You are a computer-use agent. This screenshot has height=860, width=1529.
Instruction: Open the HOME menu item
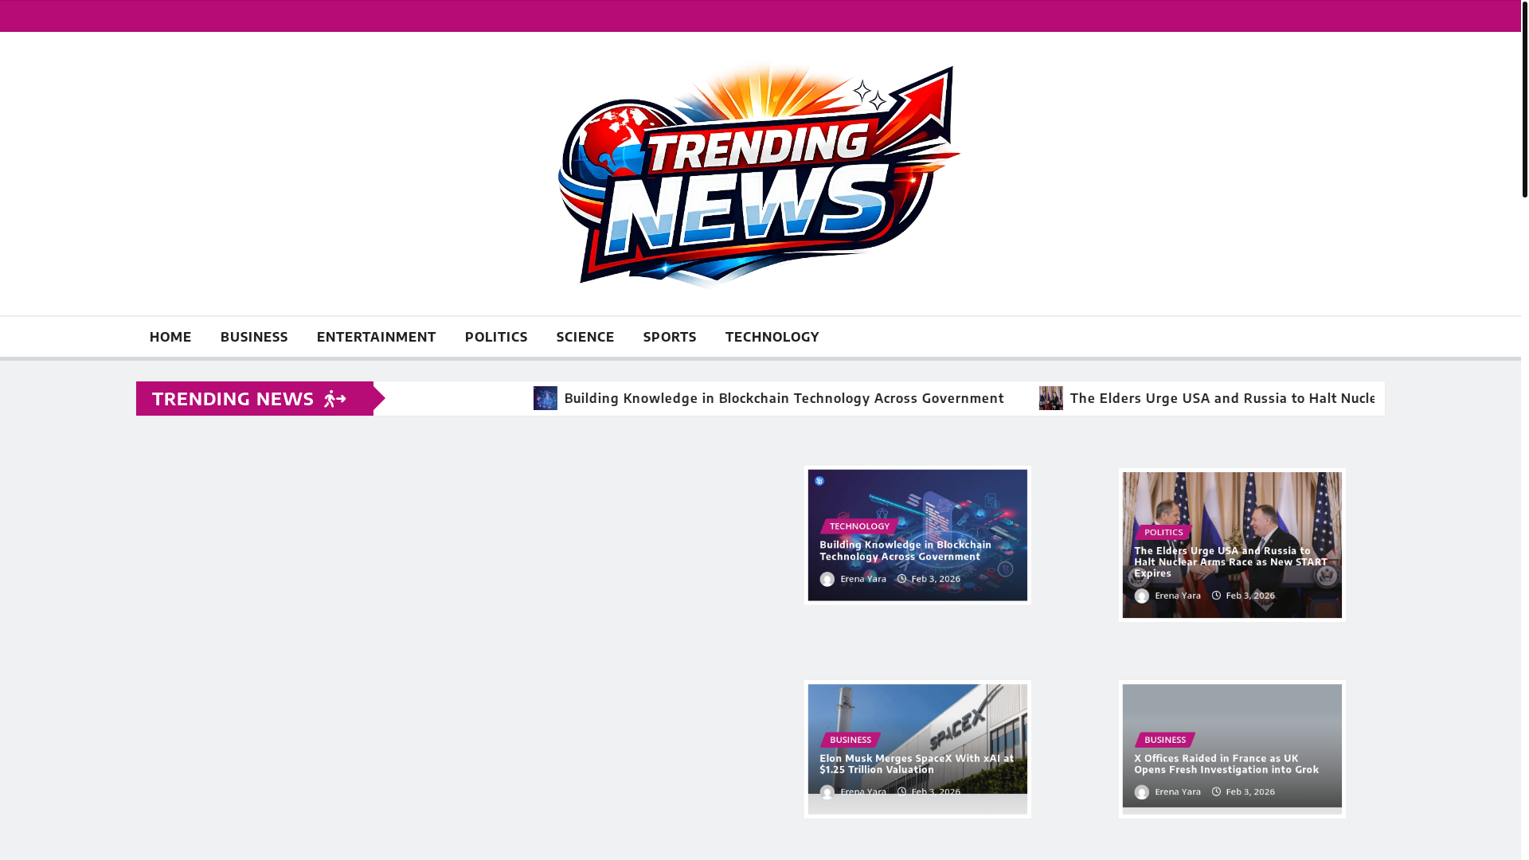tap(170, 337)
